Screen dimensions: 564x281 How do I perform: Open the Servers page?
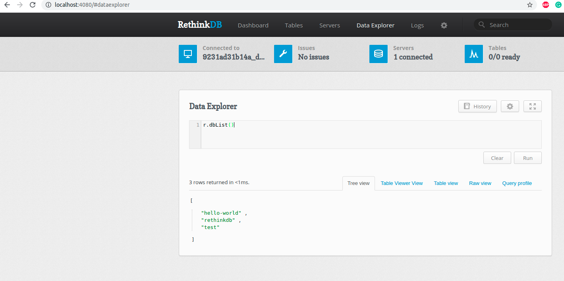tap(330, 25)
